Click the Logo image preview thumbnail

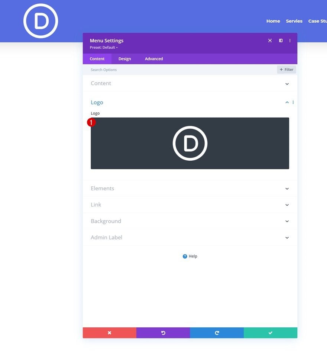(190, 143)
